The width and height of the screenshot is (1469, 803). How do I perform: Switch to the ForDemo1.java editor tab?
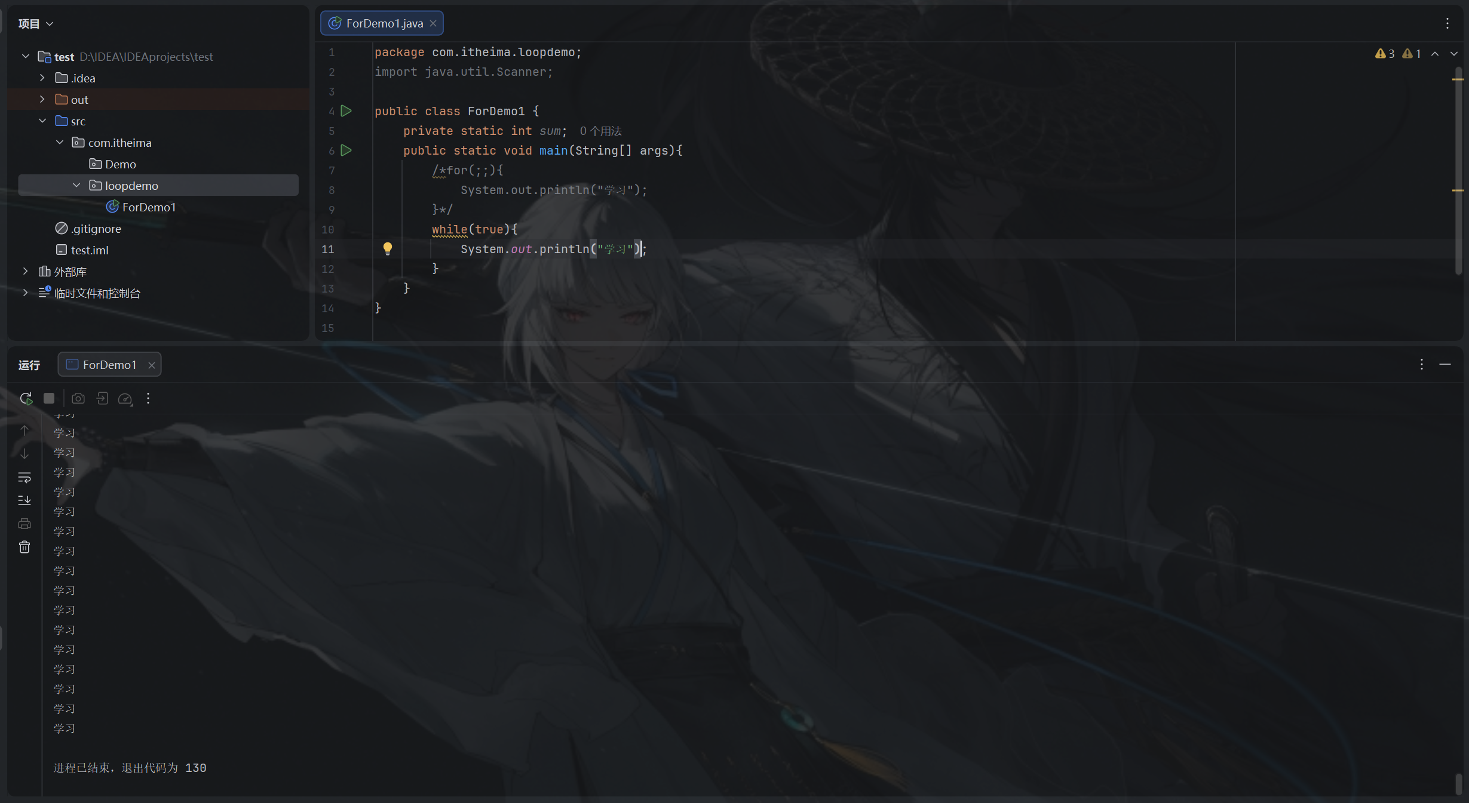(x=382, y=23)
